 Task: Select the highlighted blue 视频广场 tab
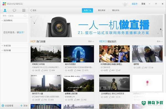point(87,10)
